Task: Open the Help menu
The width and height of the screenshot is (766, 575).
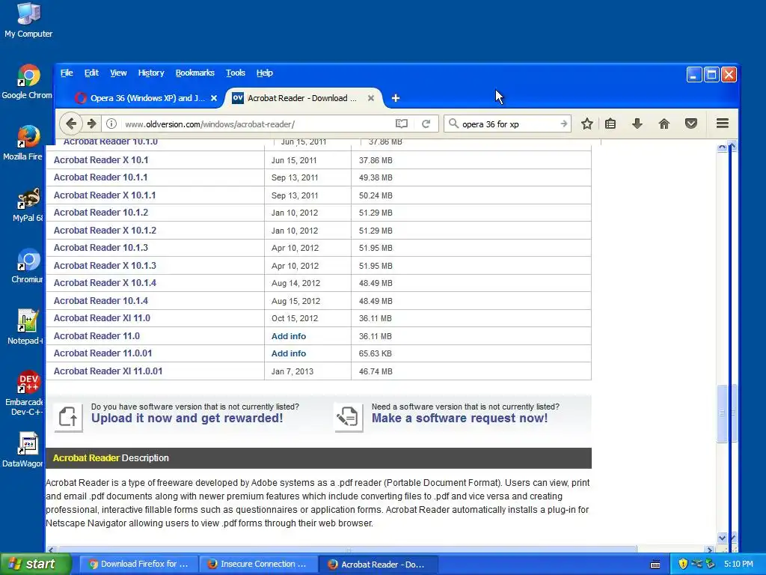Action: pos(264,73)
